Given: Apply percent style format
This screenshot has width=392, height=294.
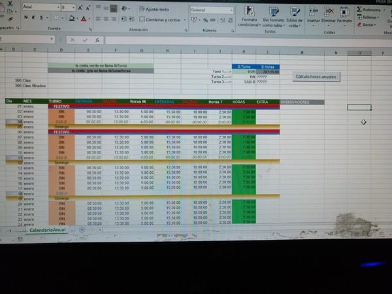Looking at the screenshot, I should coord(205,20).
